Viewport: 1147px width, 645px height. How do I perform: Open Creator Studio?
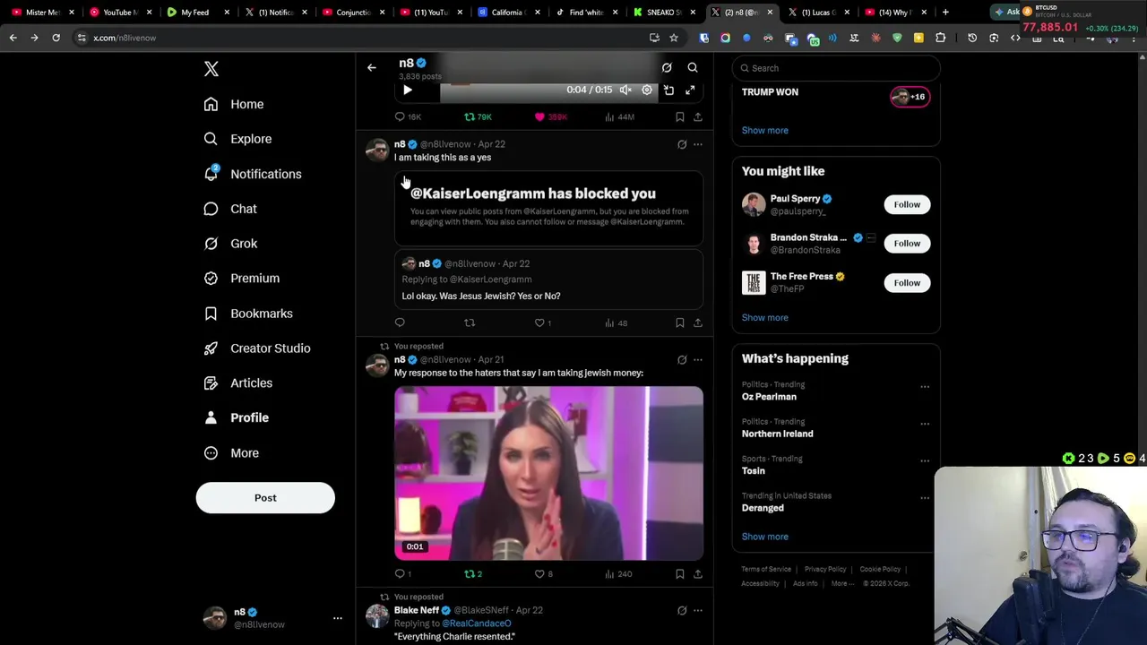[x=257, y=348]
